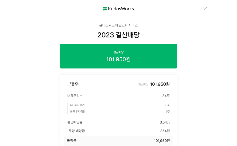Click the 1주당 배당금 row label
This screenshot has height=146, width=237.
coord(76,131)
